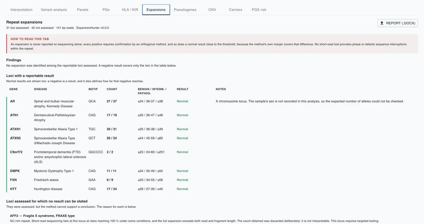Click the C9orf72 count 2 / 2
Viewport: 424px width, 224px height.
[x=110, y=152]
